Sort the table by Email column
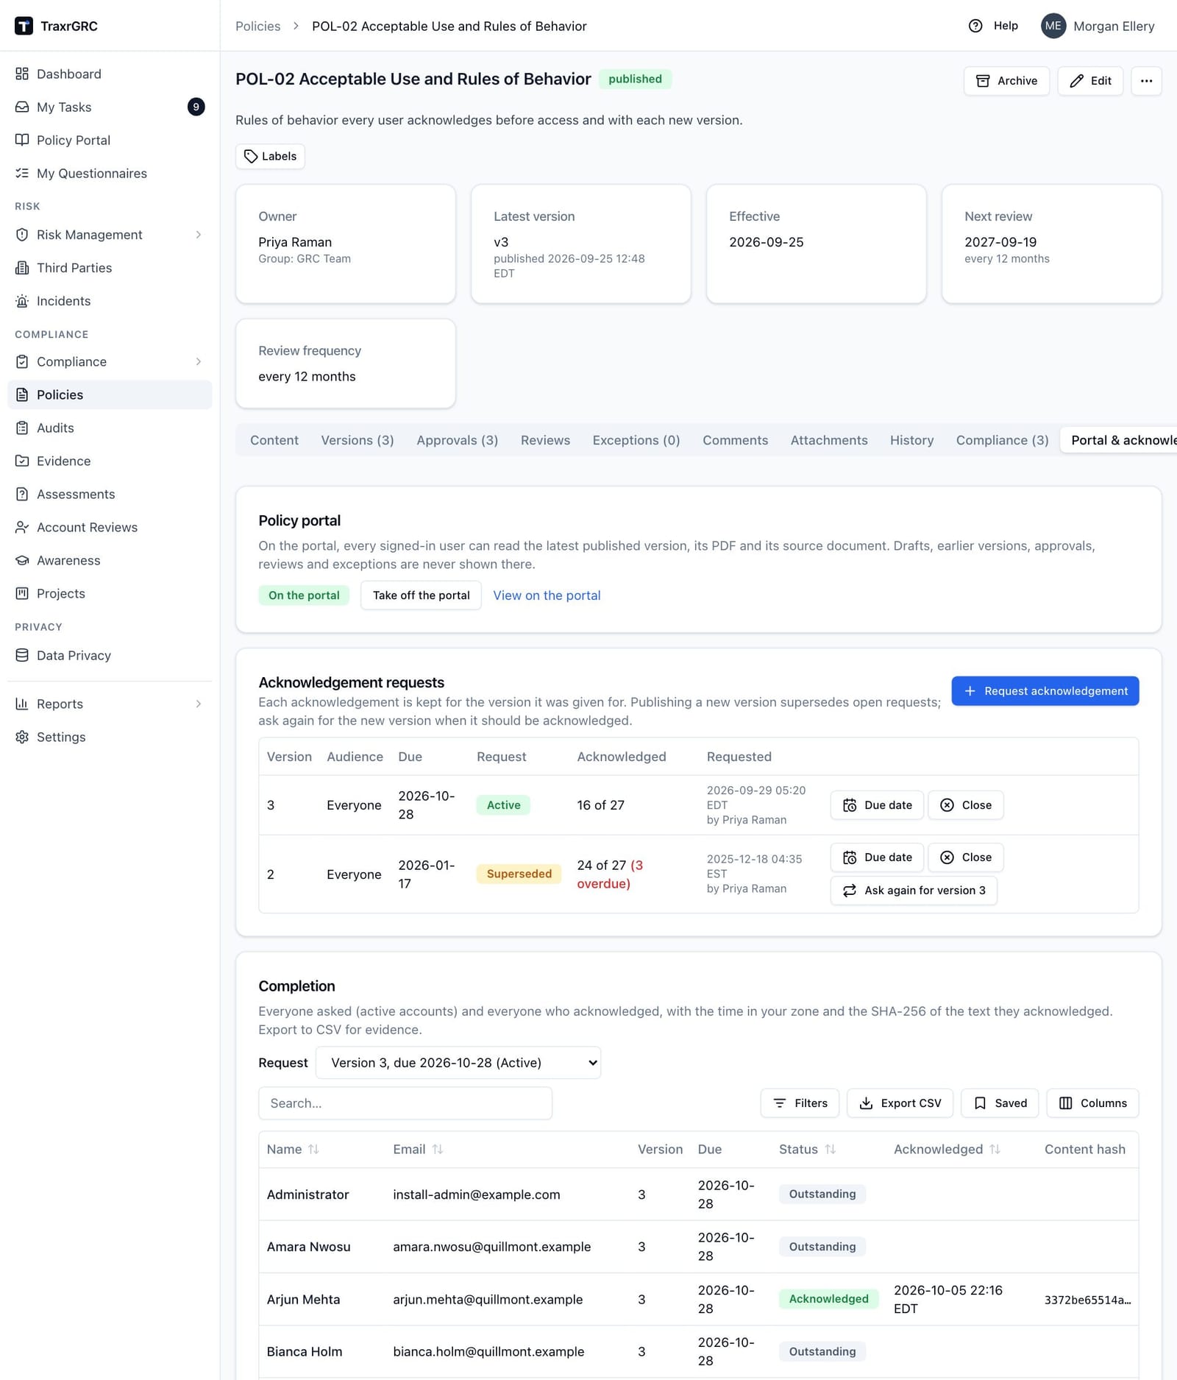 click(418, 1149)
